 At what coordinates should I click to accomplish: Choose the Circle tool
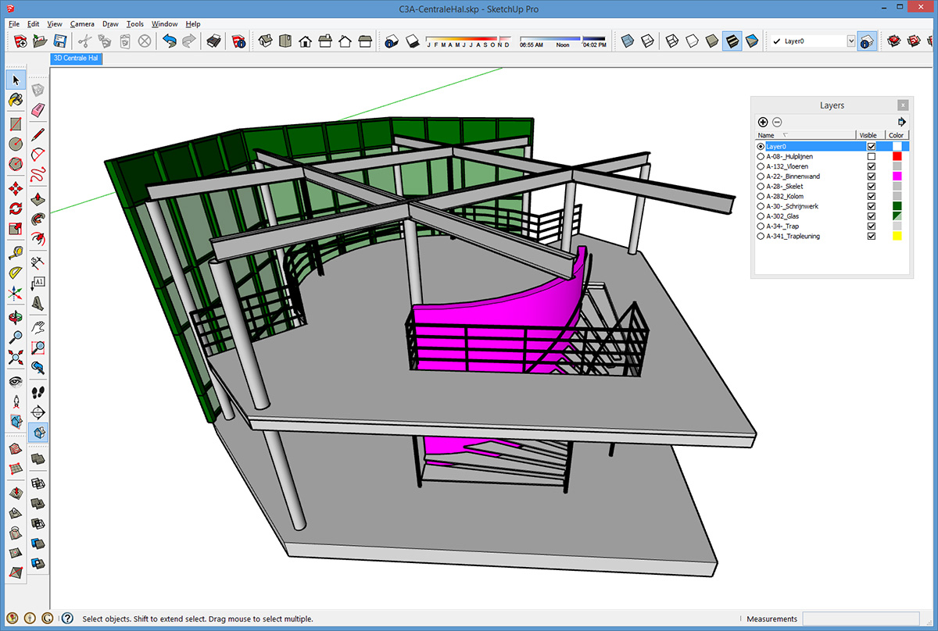coord(16,144)
